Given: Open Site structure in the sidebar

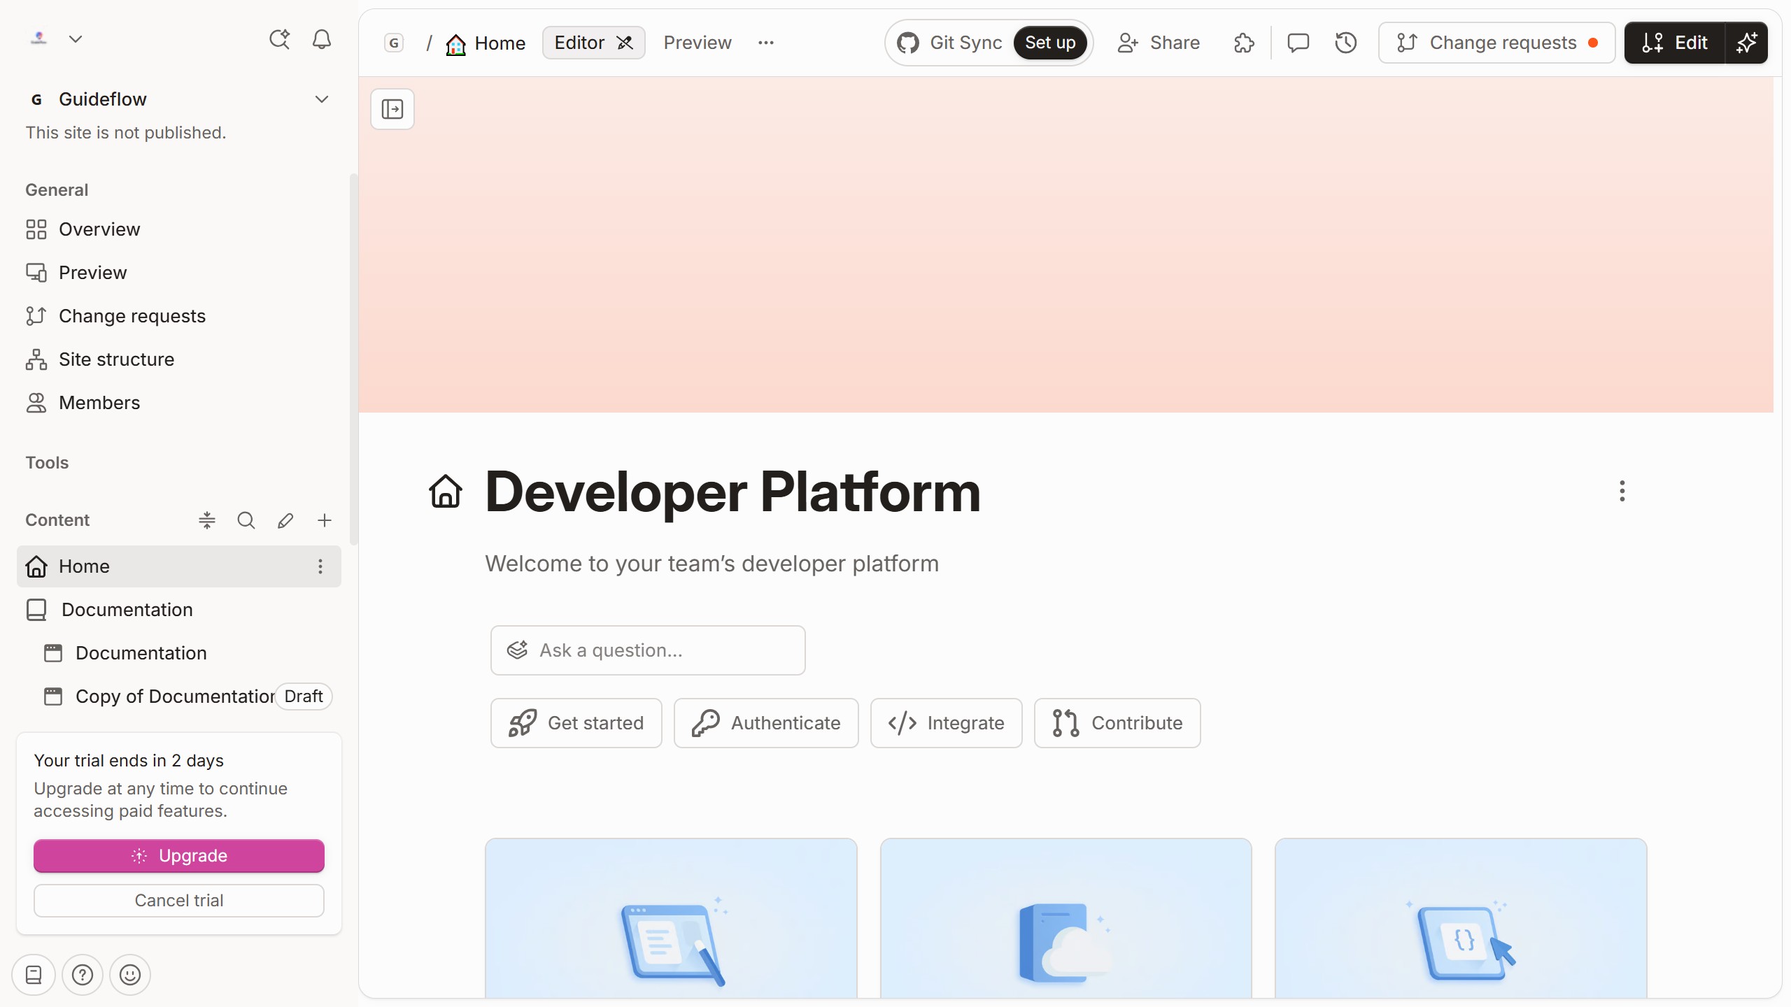Looking at the screenshot, I should pos(178,359).
